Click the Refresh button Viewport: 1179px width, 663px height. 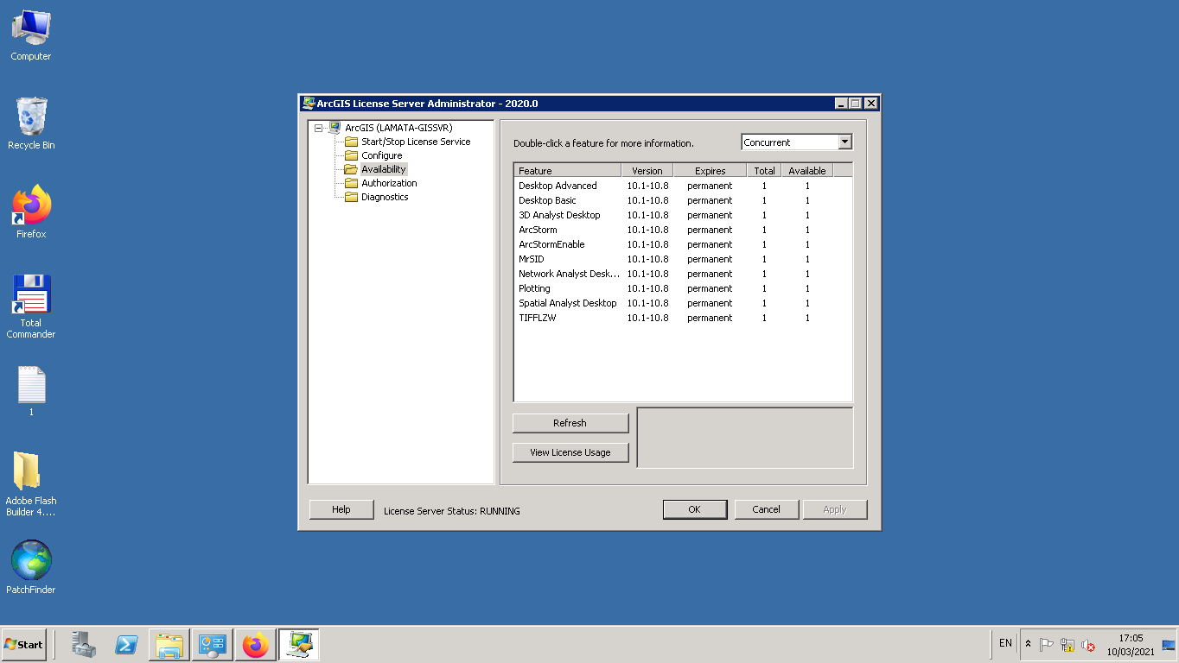pyautogui.click(x=570, y=423)
